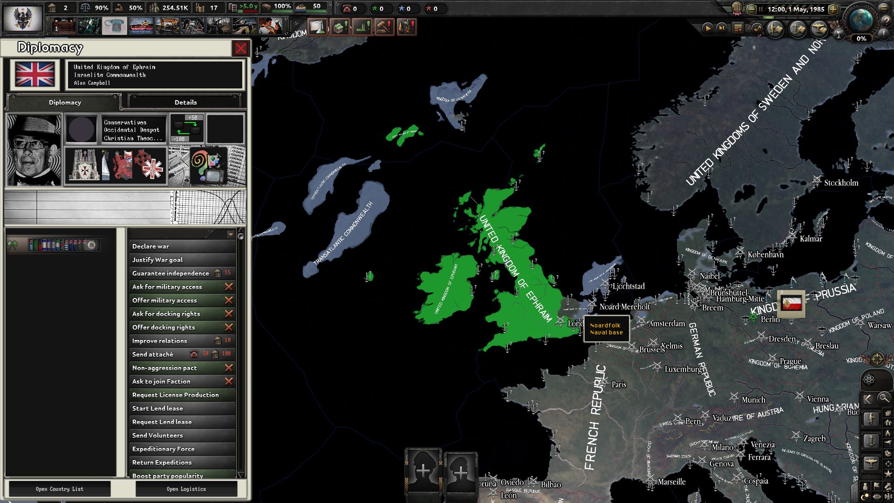Click the stability scales icon
894x503 pixels.
pos(85,8)
